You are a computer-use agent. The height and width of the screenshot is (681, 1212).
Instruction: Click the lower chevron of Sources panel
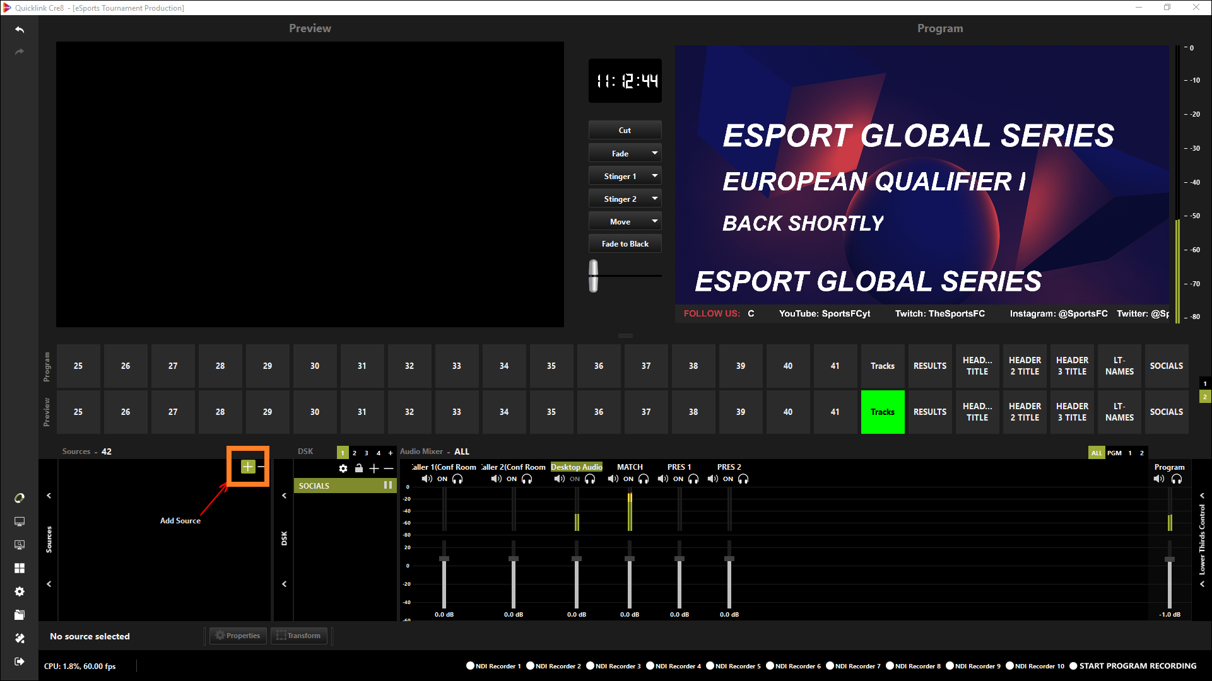(49, 584)
